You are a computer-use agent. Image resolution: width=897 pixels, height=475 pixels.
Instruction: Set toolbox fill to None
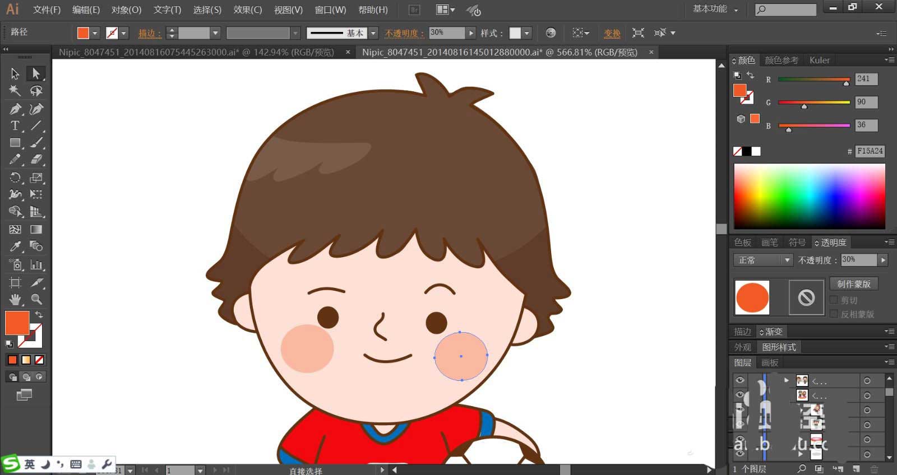(39, 360)
